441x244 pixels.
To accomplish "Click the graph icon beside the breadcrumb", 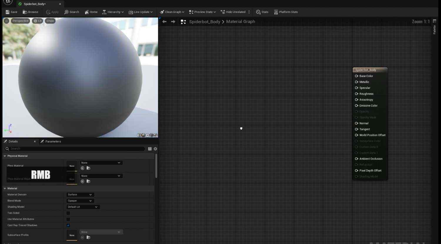I will coord(183,22).
